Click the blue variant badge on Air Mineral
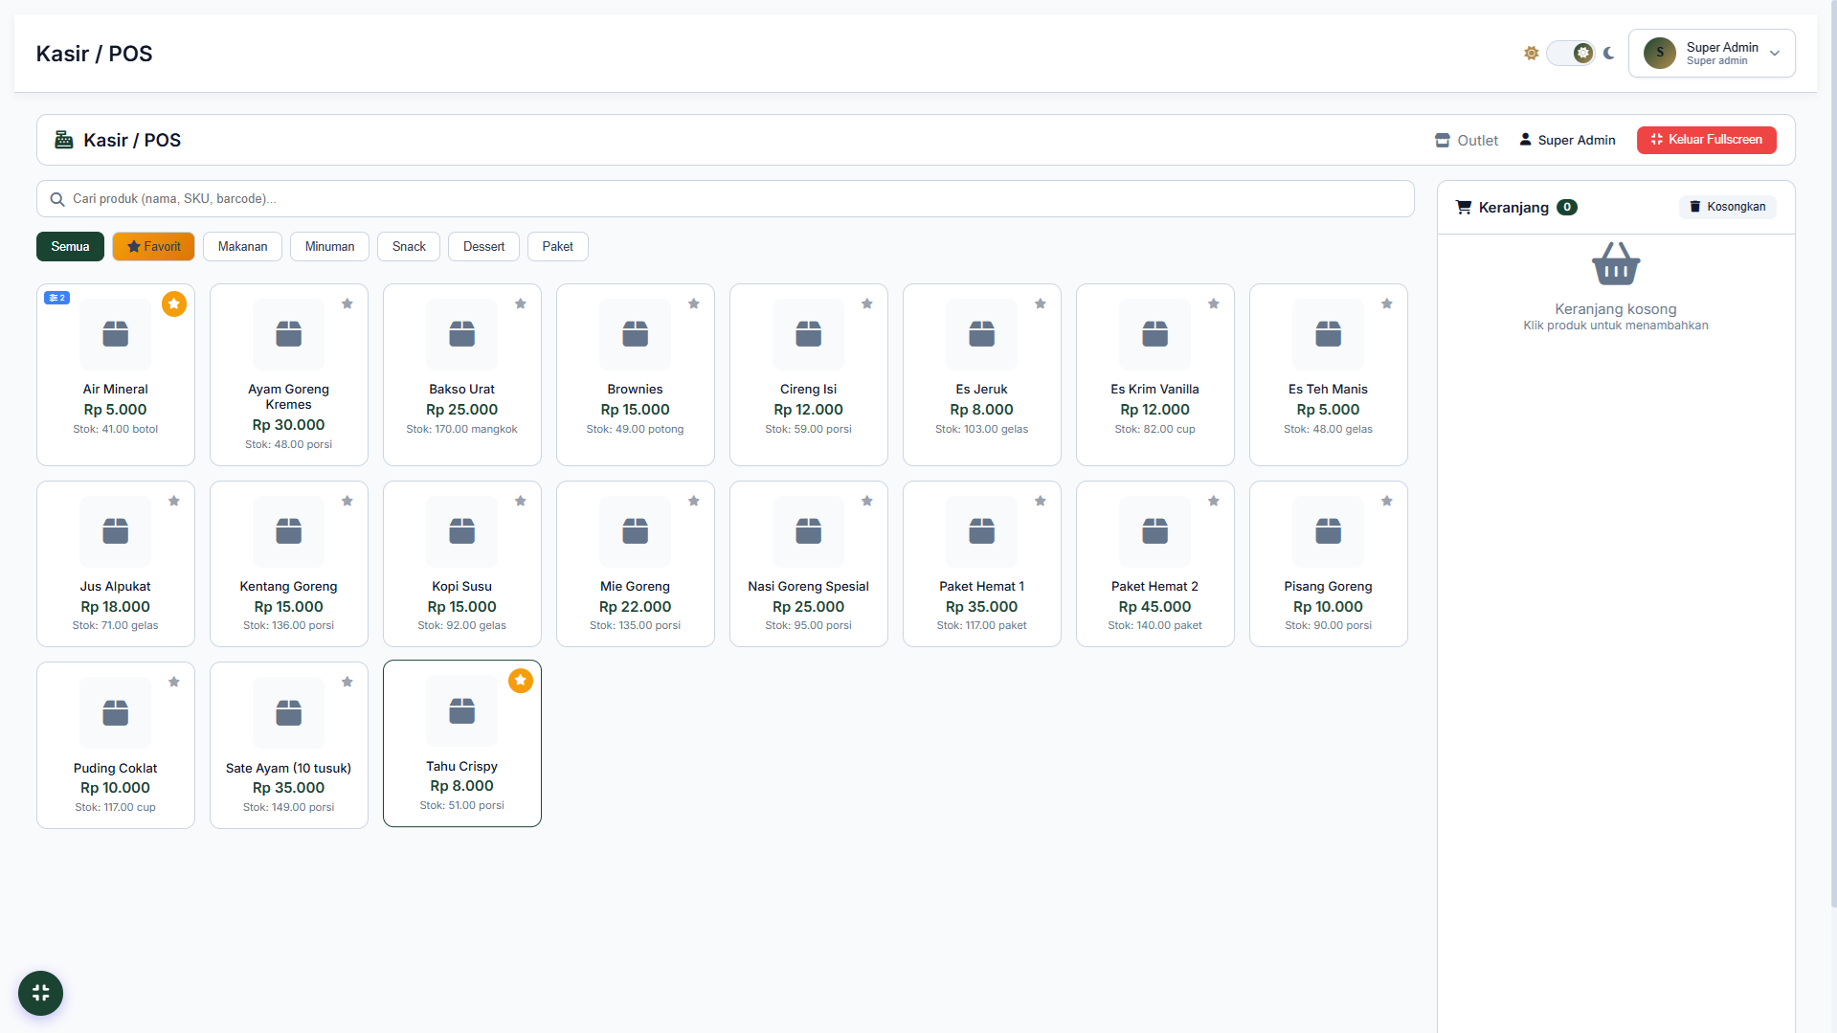 pos(56,298)
